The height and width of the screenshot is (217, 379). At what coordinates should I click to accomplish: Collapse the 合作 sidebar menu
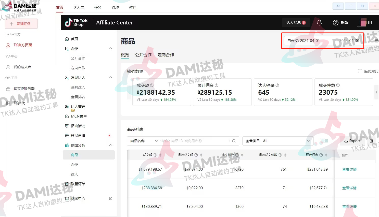point(111,48)
